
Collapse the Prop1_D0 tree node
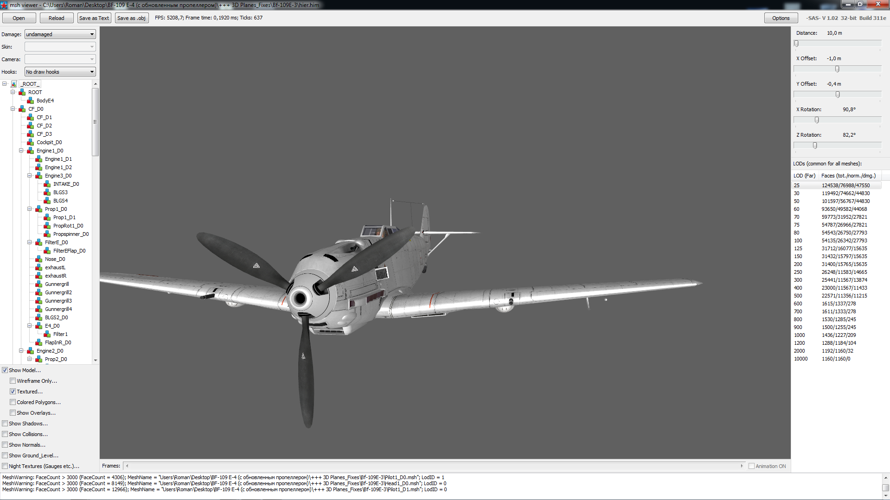click(x=30, y=209)
